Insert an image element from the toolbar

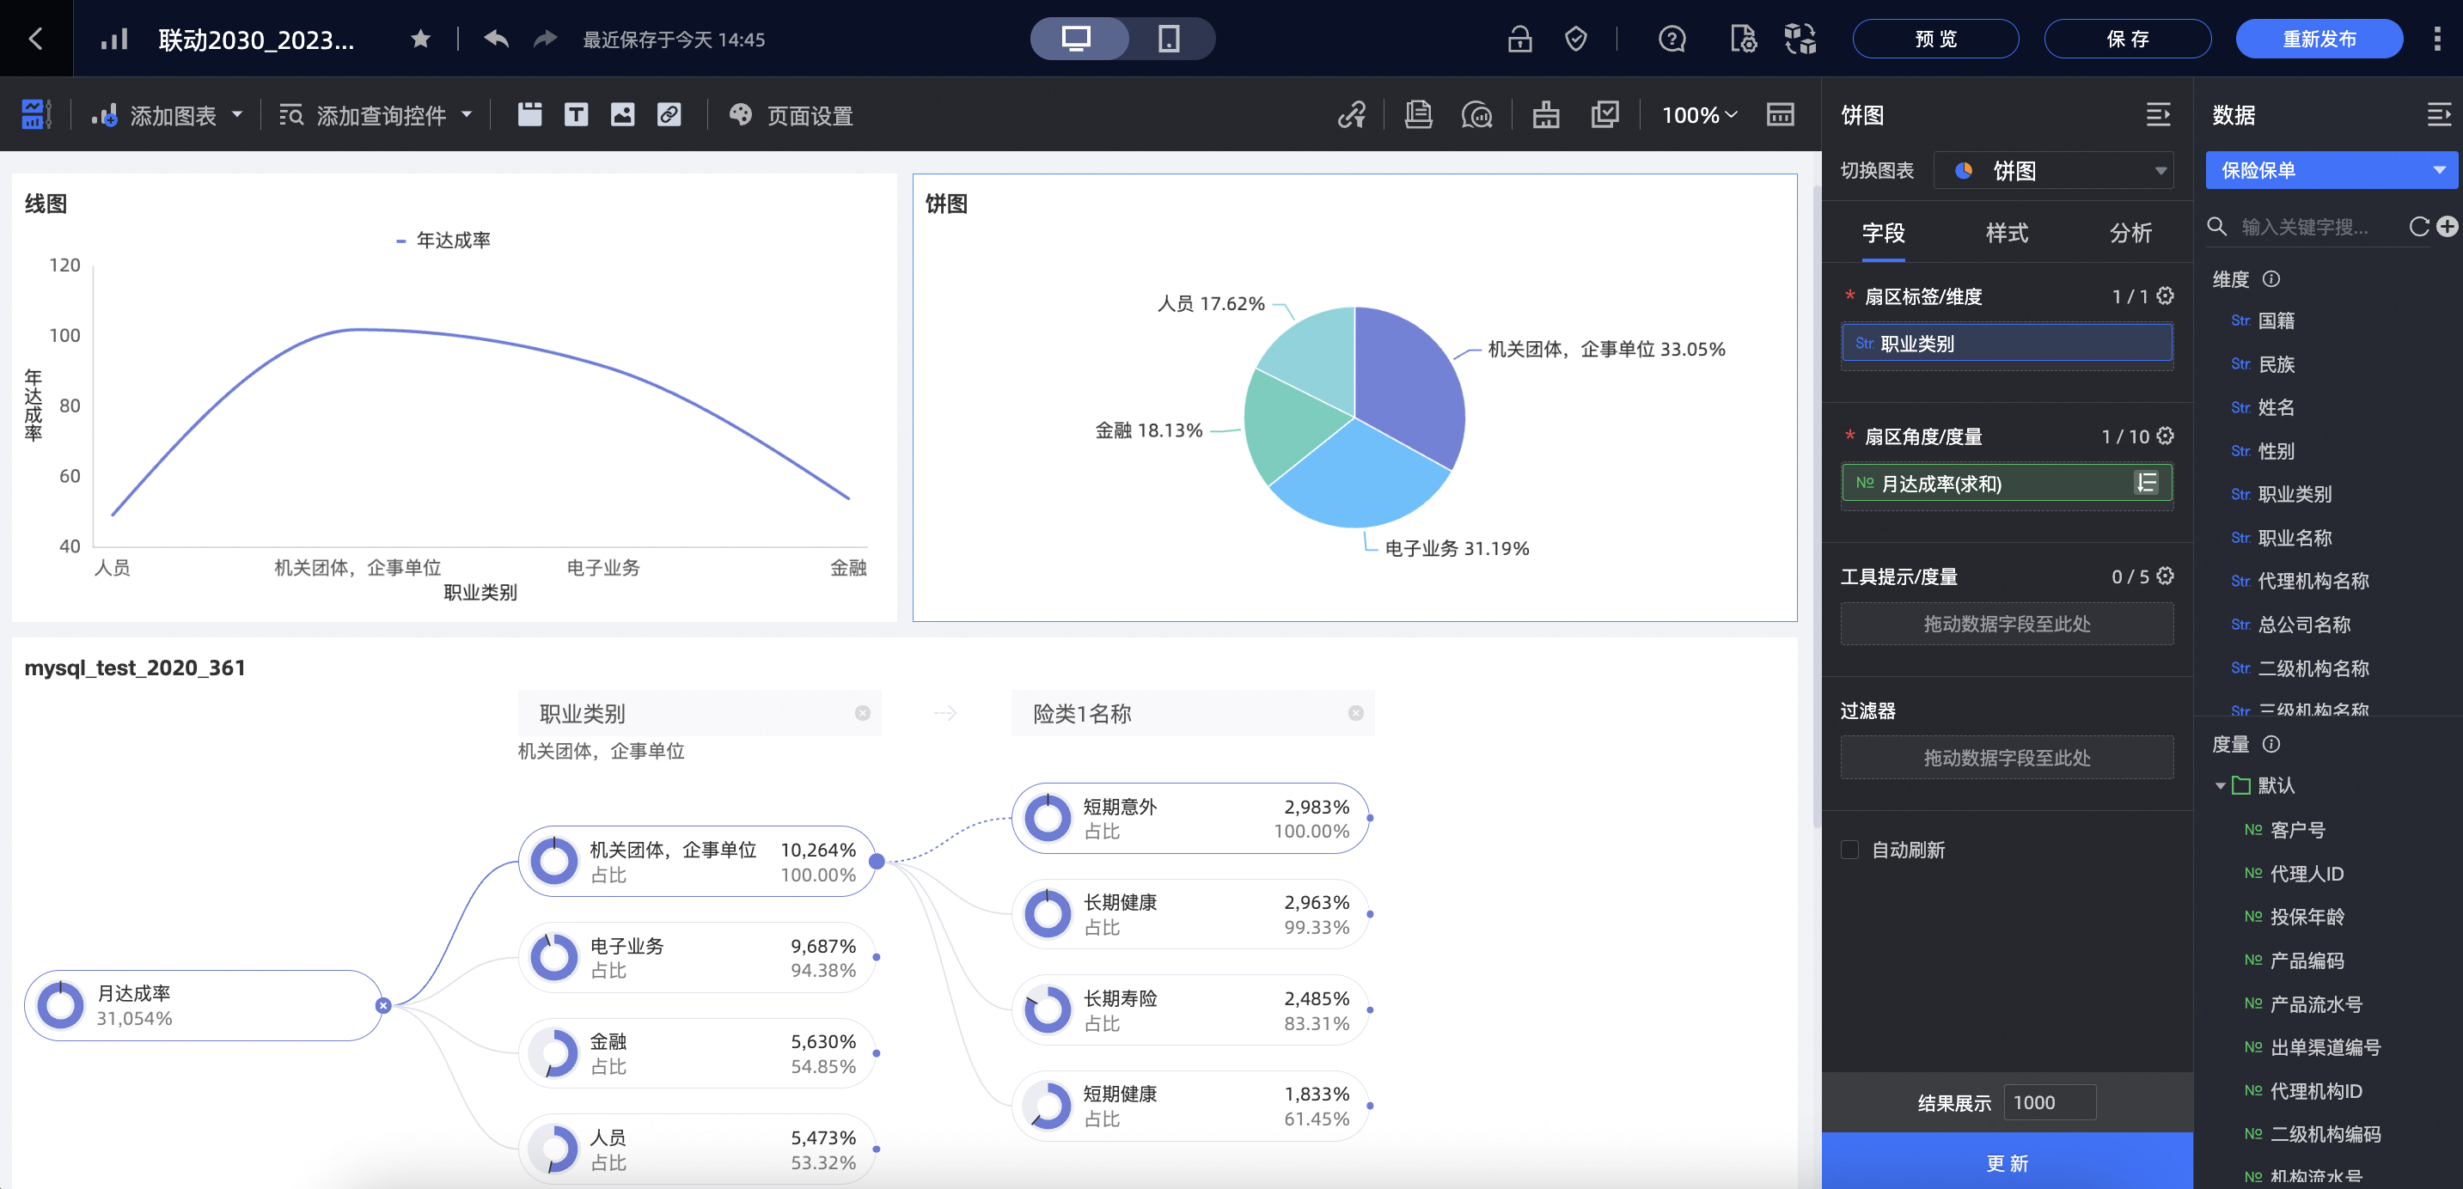coord(622,115)
